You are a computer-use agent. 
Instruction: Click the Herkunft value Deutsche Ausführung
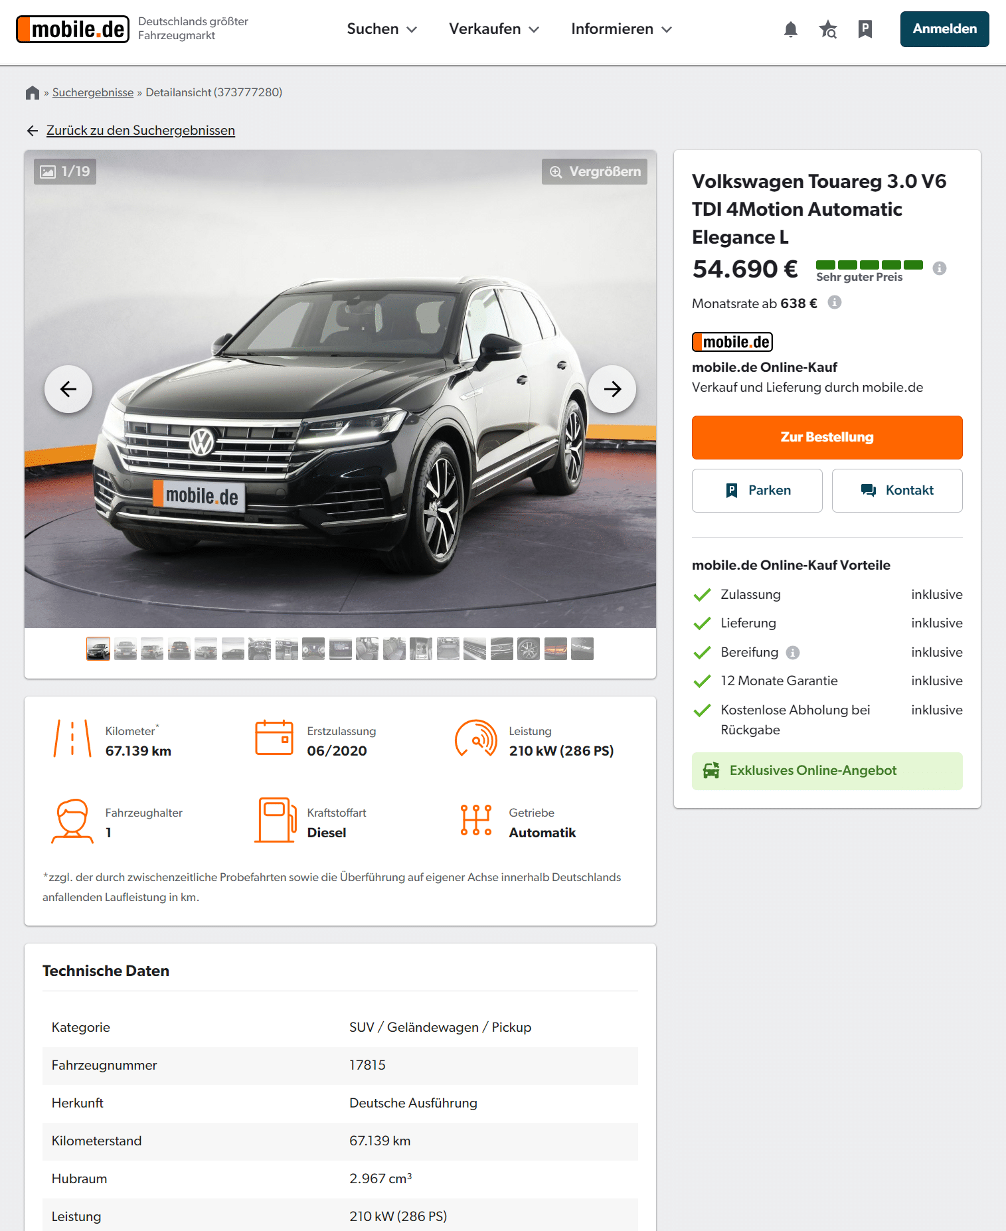click(413, 1103)
